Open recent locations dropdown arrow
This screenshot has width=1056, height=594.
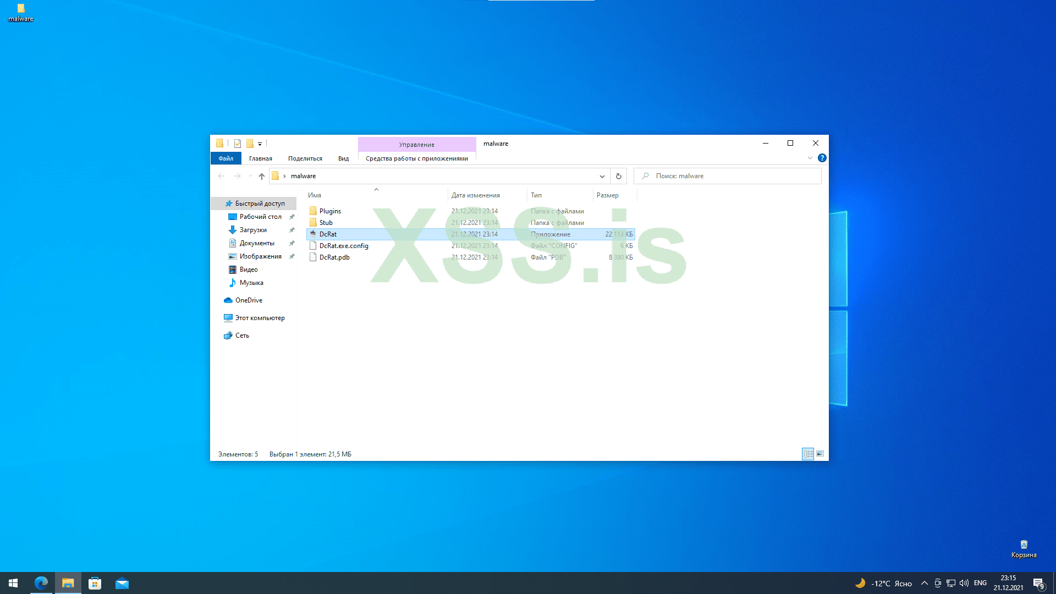(x=250, y=176)
